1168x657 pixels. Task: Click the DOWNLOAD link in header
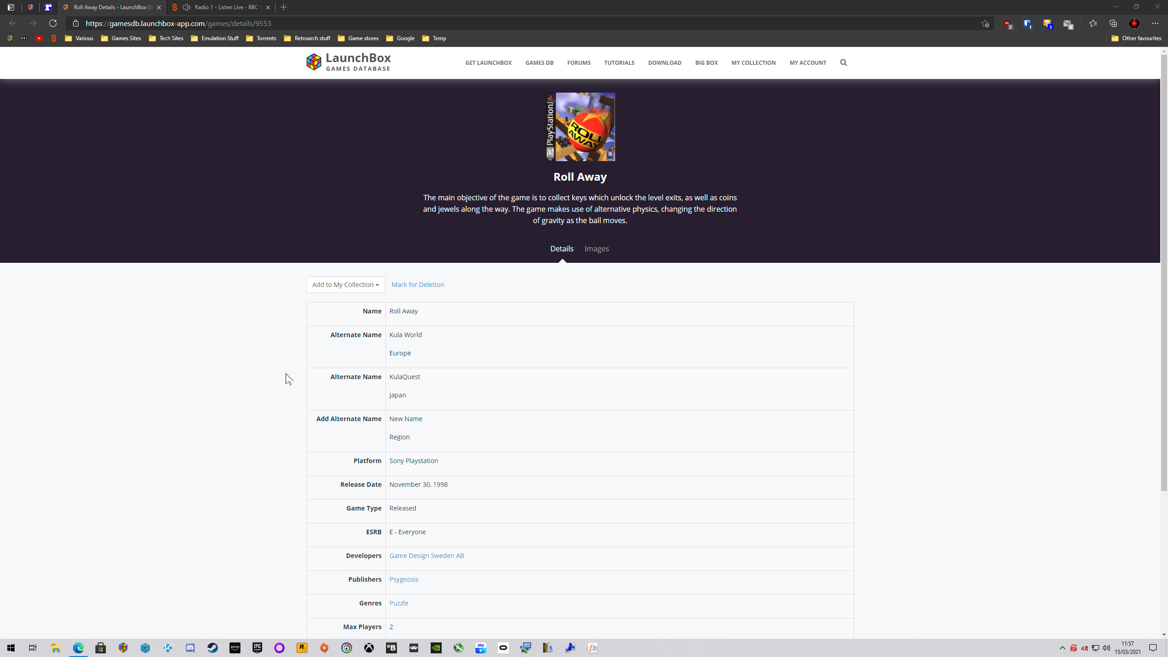(665, 63)
